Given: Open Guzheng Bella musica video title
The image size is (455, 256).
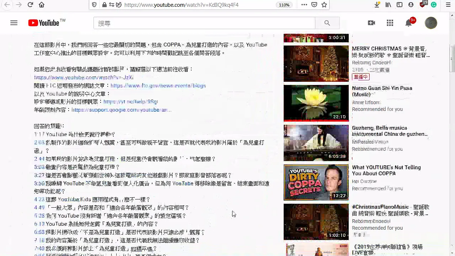Looking at the screenshot, I should pos(390,131).
